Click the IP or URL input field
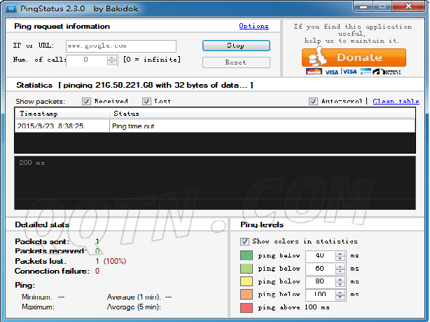This screenshot has width=430, height=322. [x=130, y=46]
